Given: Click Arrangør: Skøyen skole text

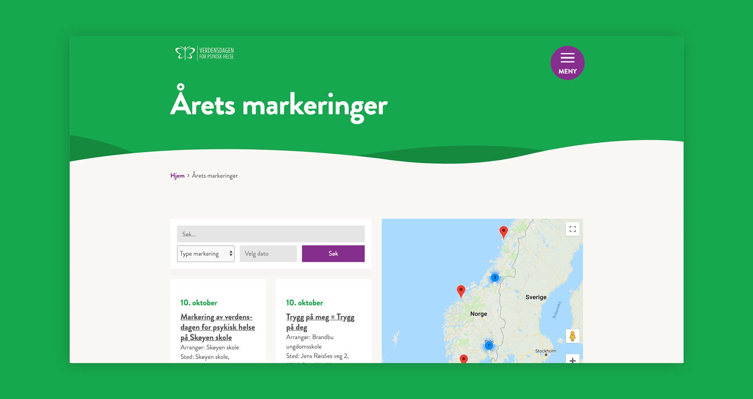Looking at the screenshot, I should tap(210, 347).
